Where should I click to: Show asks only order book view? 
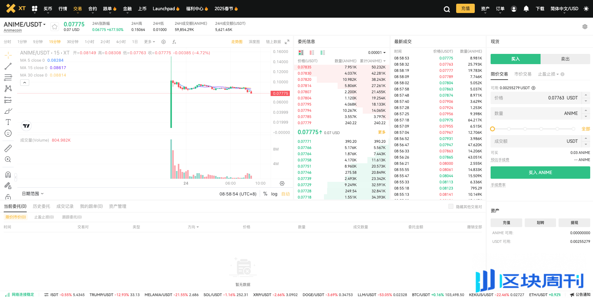point(312,53)
